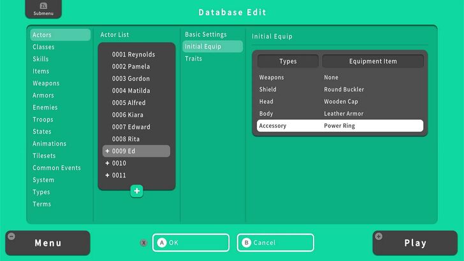The width and height of the screenshot is (464, 261).
Task: Select the Actors database category
Action: click(x=61, y=35)
